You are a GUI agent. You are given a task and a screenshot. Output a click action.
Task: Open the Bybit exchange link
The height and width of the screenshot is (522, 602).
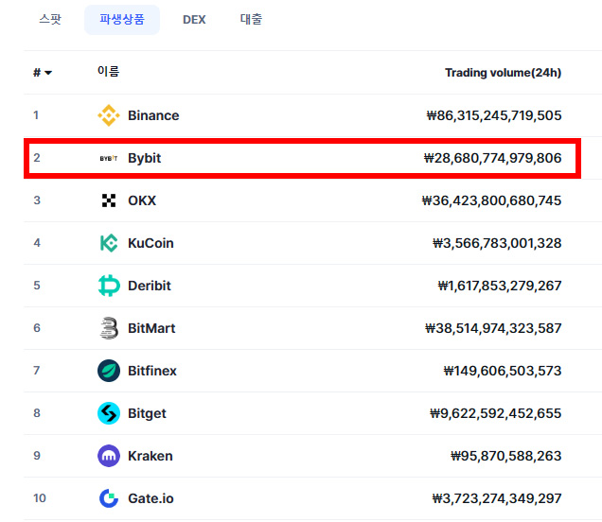(x=145, y=158)
